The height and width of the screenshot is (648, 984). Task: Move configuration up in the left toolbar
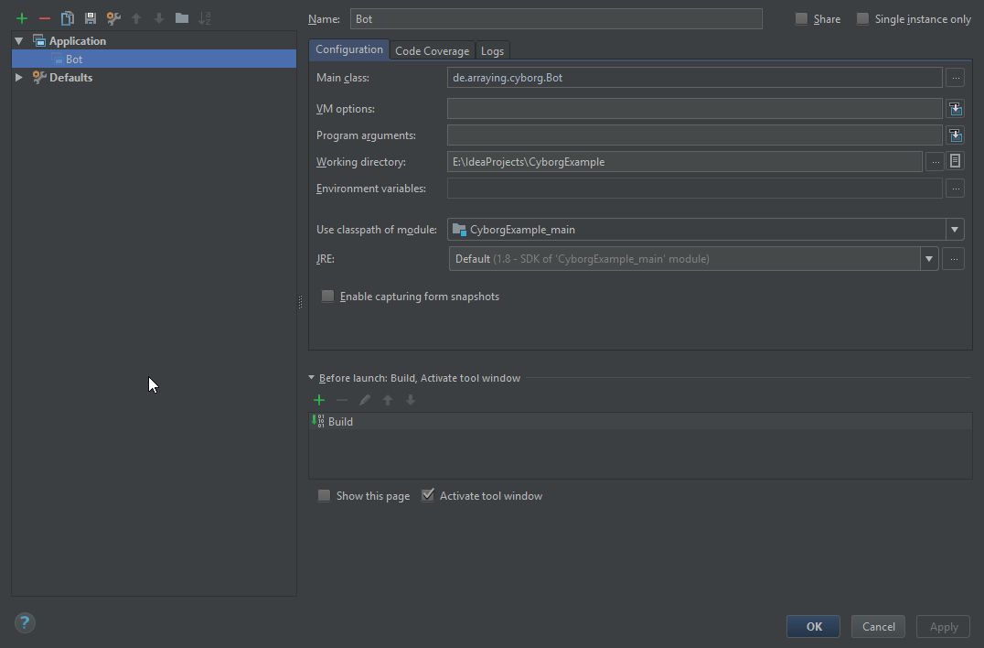pos(136,18)
